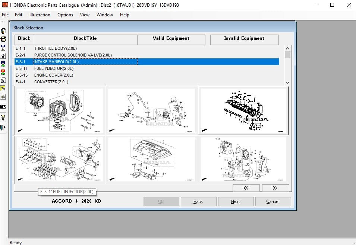This screenshot has width=356, height=245.
Task: Go to previous thumbnails with << button
Action: 246,188
